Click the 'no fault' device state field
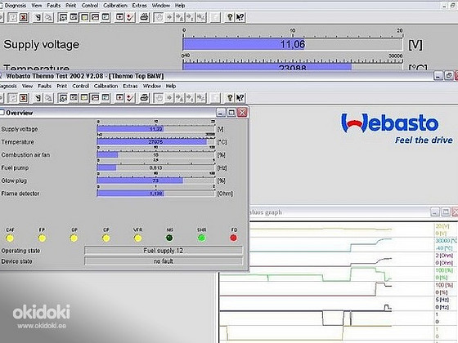 coord(164,261)
